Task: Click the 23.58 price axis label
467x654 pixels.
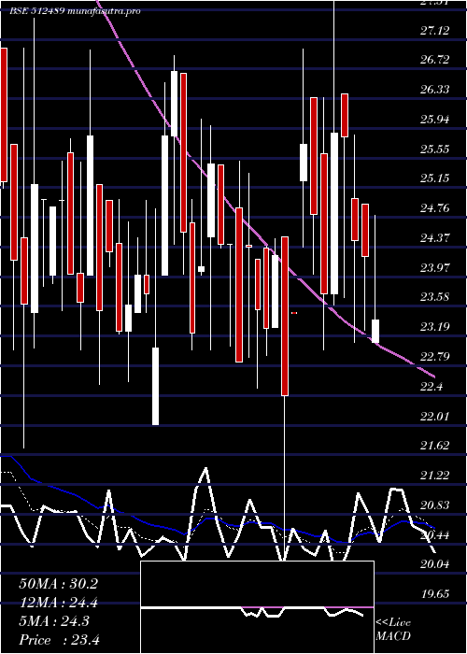Action: (435, 297)
